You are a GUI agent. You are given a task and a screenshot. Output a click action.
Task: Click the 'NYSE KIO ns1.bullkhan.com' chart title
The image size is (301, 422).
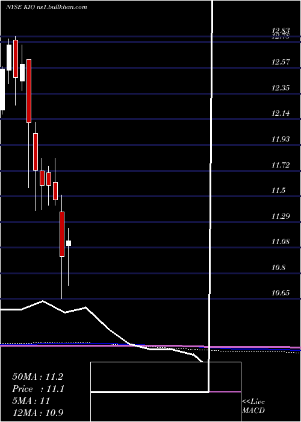[x=46, y=7]
